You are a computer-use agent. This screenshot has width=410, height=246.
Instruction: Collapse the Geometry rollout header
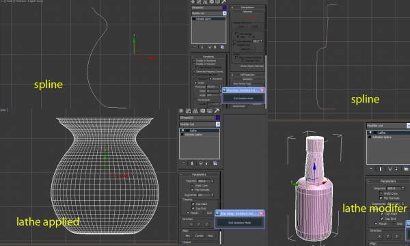pos(247,79)
